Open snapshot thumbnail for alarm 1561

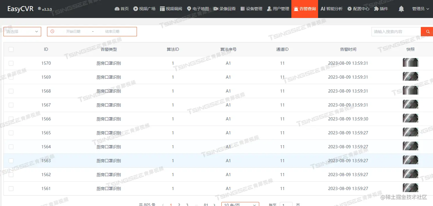410,188
